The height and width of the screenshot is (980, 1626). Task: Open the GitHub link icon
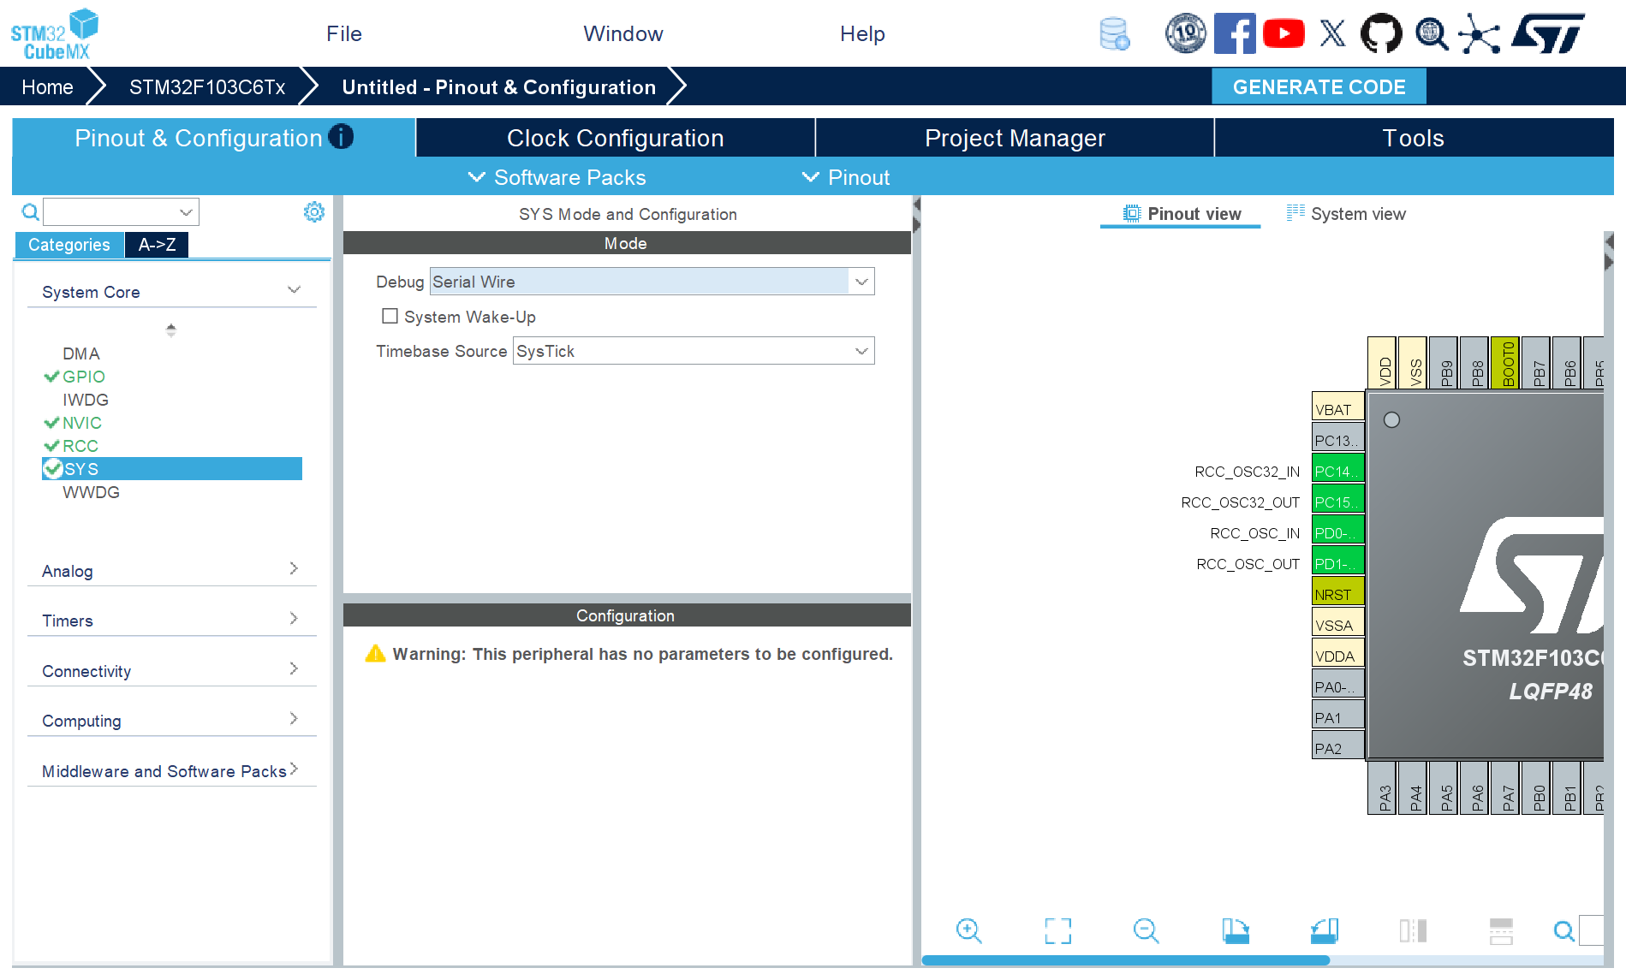[1381, 34]
